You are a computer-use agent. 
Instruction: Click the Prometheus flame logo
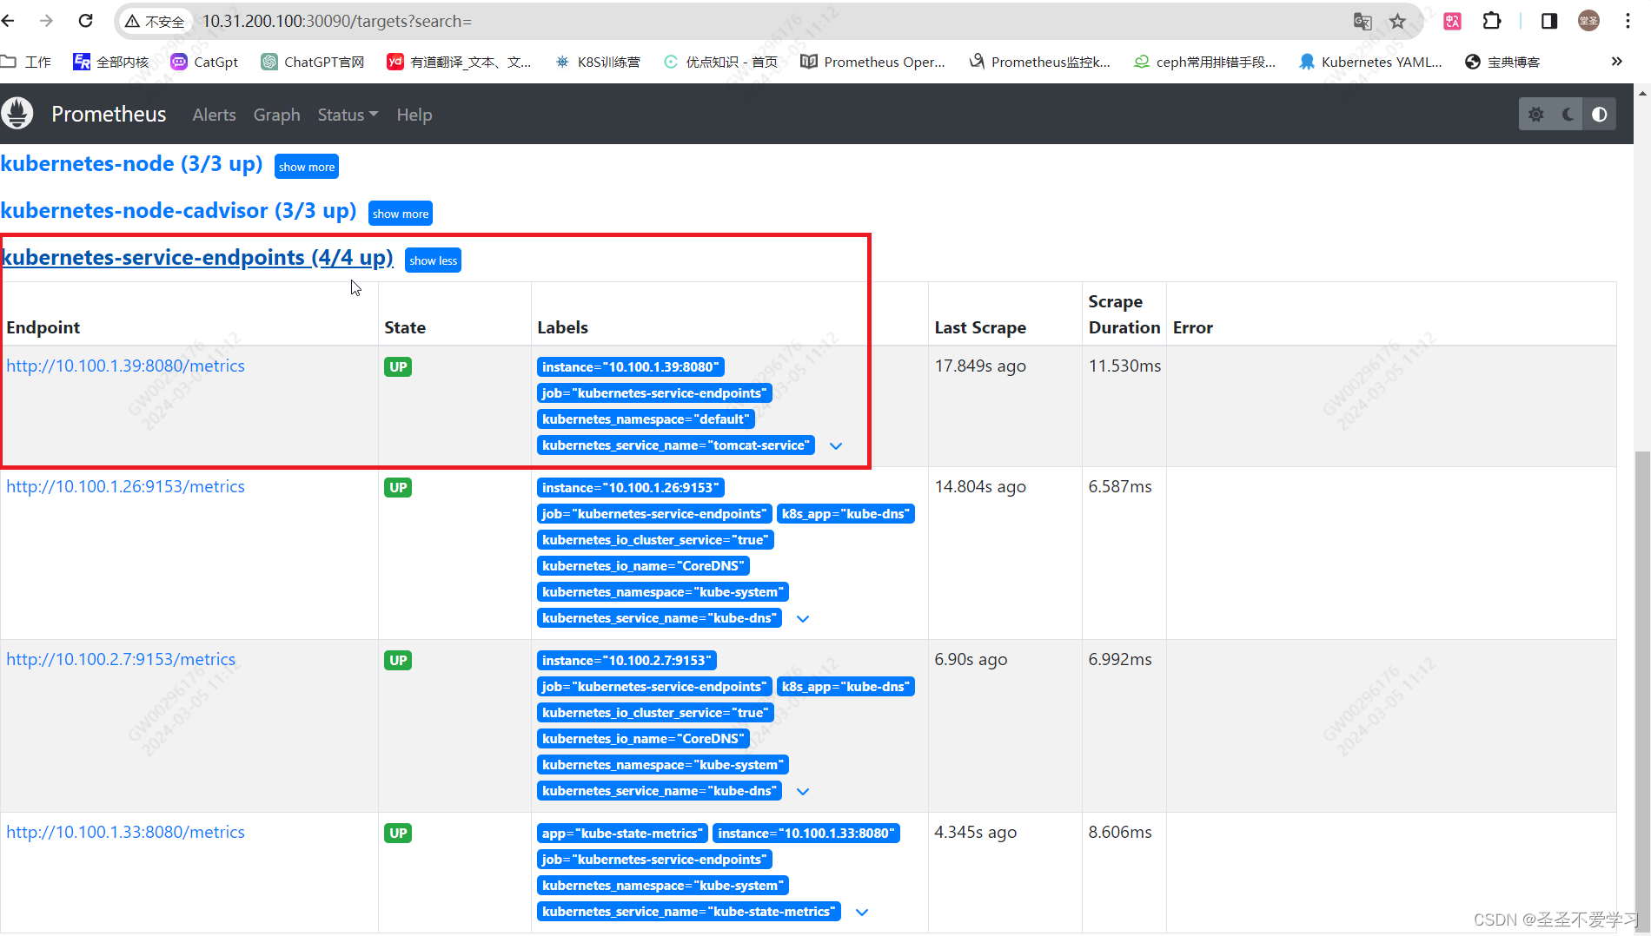tap(17, 114)
